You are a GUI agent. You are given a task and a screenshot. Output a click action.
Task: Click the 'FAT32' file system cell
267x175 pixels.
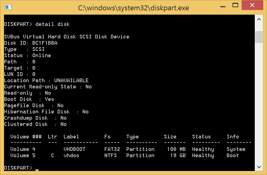pos(112,149)
